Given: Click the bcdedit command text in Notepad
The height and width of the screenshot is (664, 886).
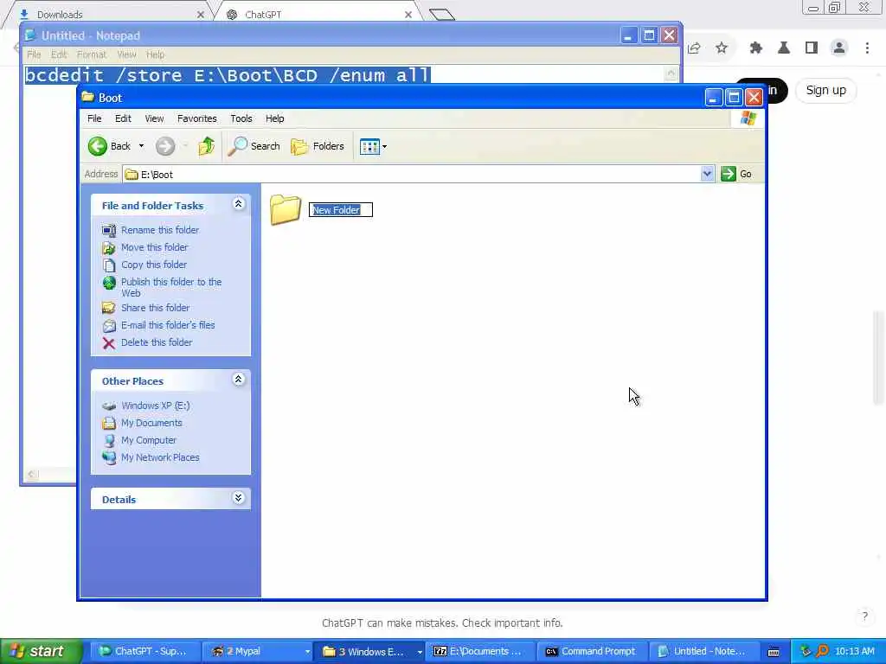Looking at the screenshot, I should (x=228, y=75).
